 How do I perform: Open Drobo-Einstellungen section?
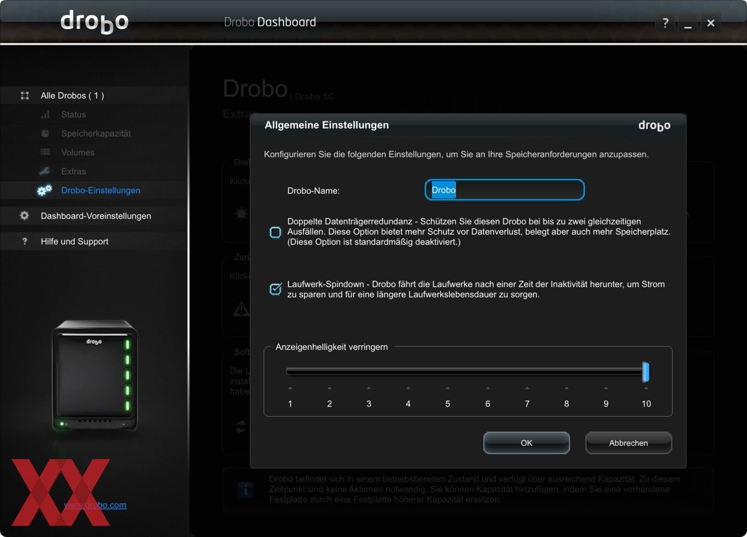[101, 191]
